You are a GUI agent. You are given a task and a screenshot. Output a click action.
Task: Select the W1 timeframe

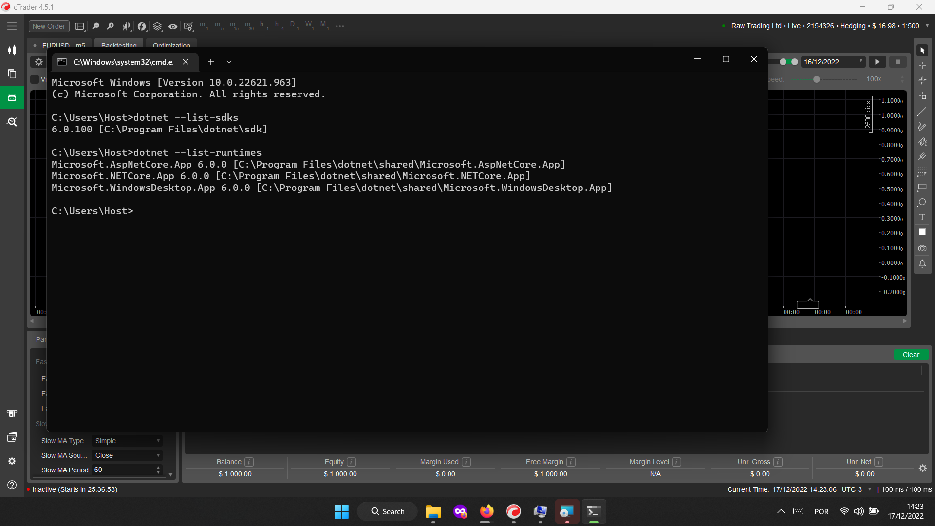tap(309, 25)
